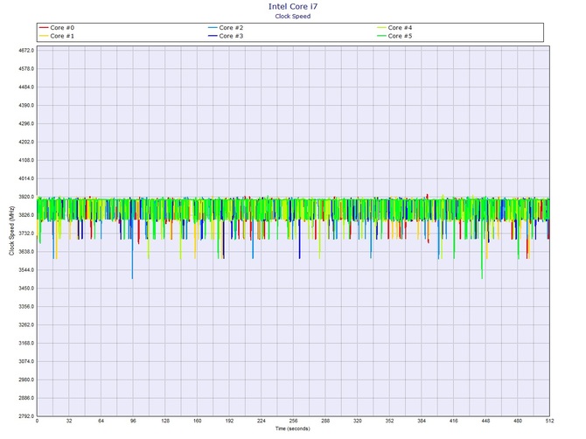Click the 512 tick on time axis

pyautogui.click(x=549, y=421)
